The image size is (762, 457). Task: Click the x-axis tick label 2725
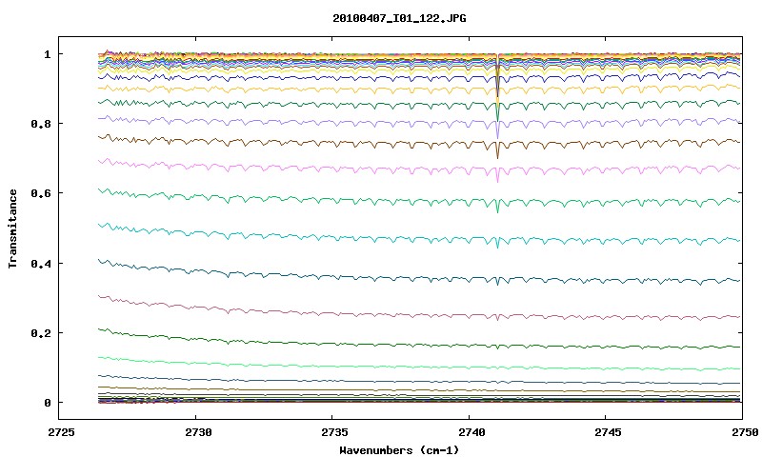[x=62, y=432]
